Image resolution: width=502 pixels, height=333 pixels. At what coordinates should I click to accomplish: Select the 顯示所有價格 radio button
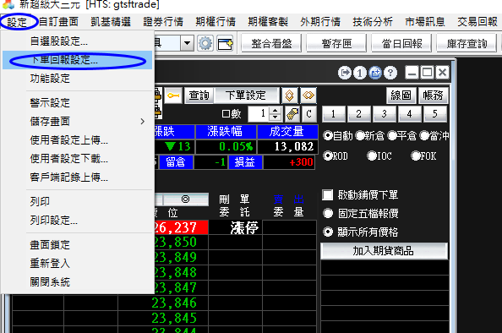[328, 232]
